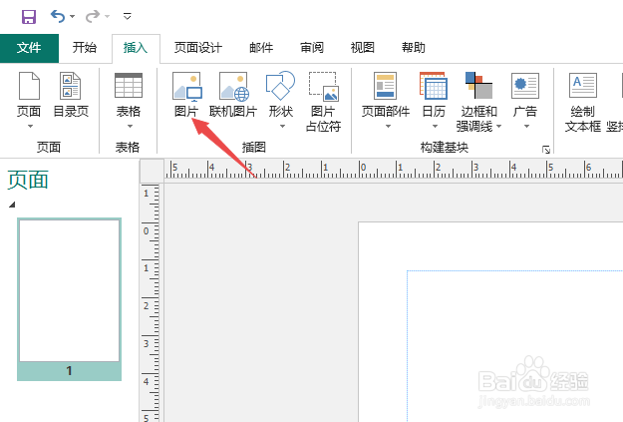Collapse the page navigation section triangle
Image resolution: width=623 pixels, height=422 pixels.
pos(12,205)
